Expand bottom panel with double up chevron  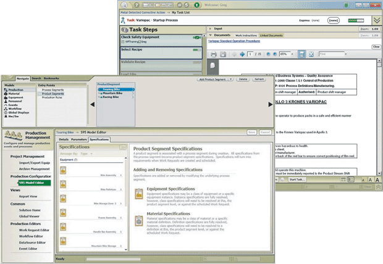point(378,187)
